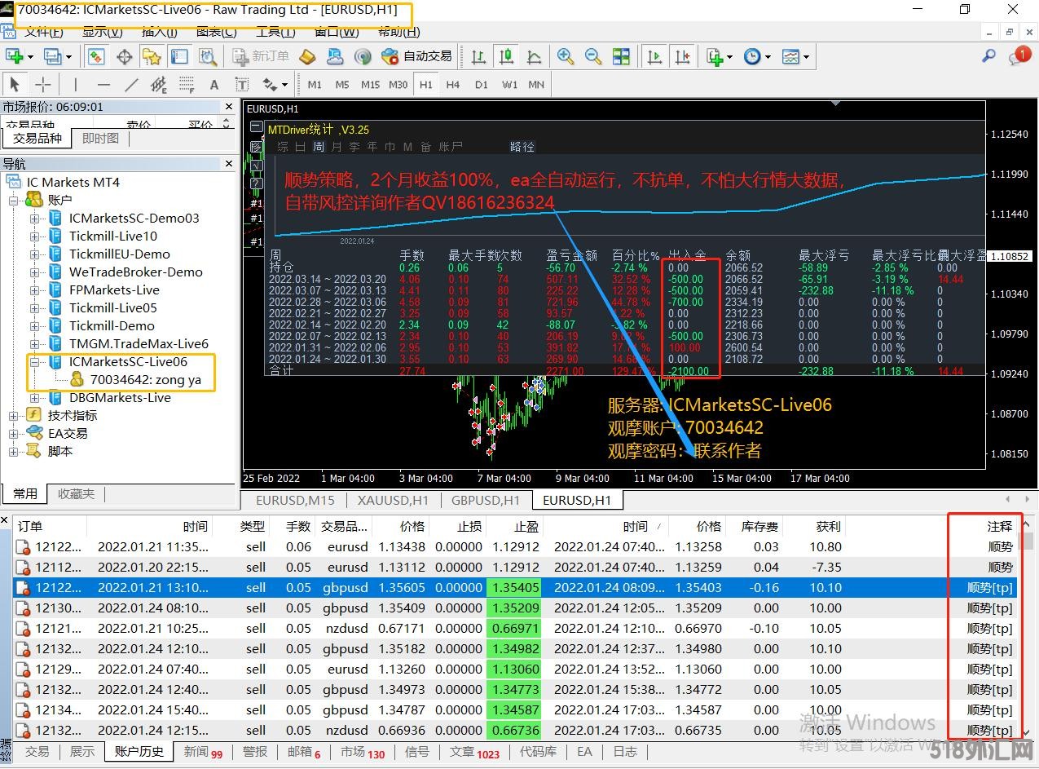Viewport: 1039px width, 769px height.
Task: Open the new chart toolbar icon
Action: coord(15,56)
